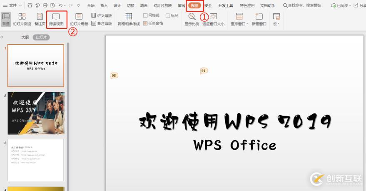Switch to 普通 (Normal) view
The image size is (366, 191).
pos(6,20)
